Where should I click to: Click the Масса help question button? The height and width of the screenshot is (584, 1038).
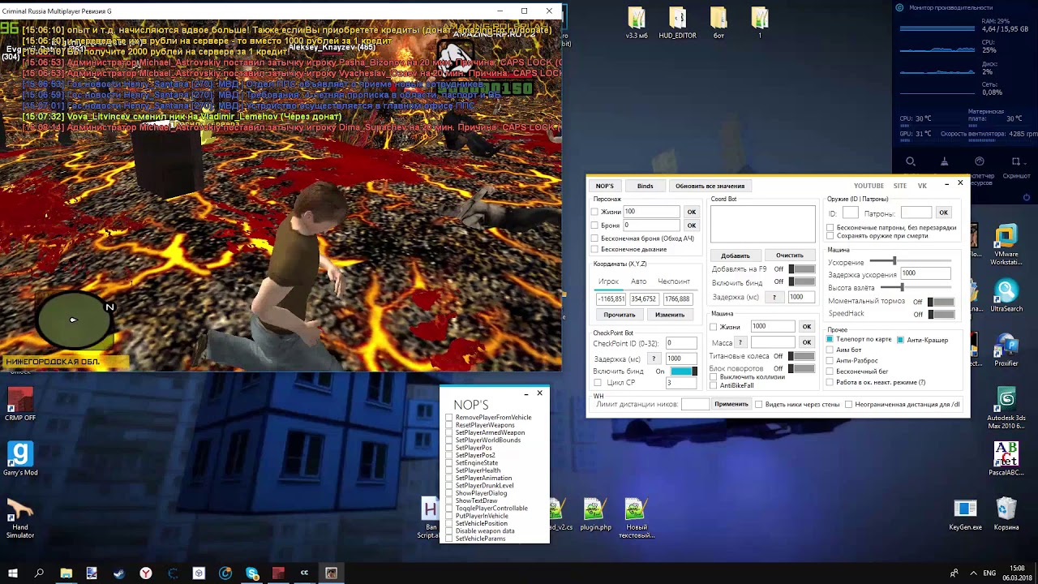coord(740,342)
